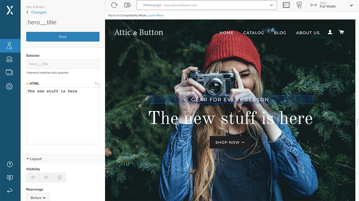Save the .hero__title change

pos(63,37)
